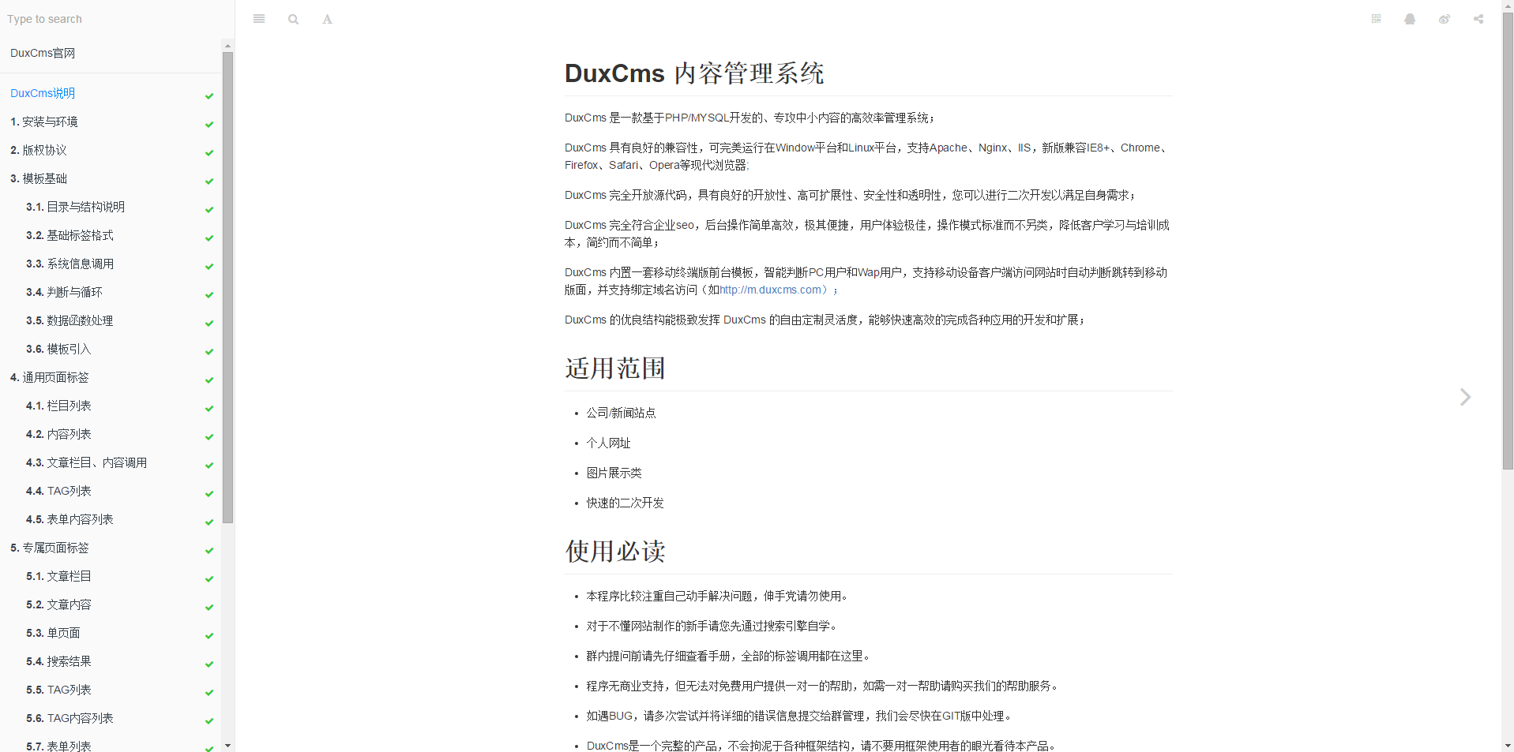The image size is (1514, 752).
Task: Go to section 4.2 内容列表
Action: 58,434
